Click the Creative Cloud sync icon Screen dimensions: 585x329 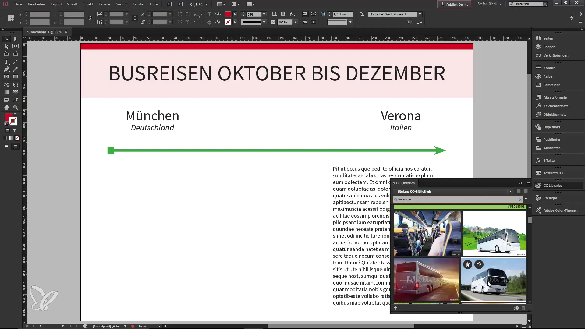pos(516,308)
